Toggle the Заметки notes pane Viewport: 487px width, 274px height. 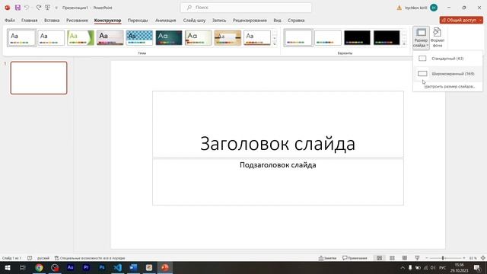pyautogui.click(x=328, y=258)
